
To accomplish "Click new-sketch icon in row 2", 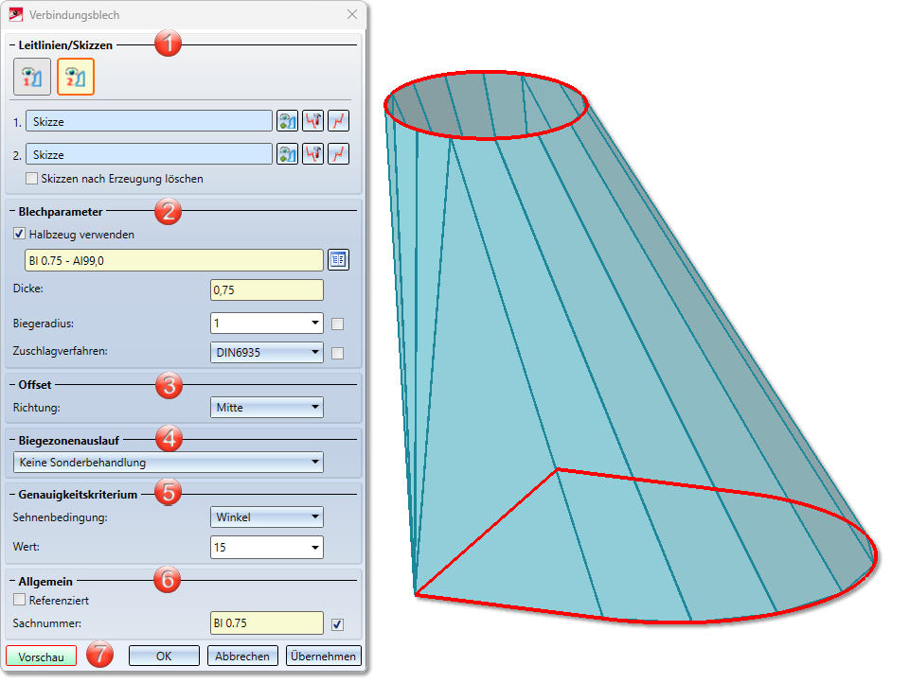I will click(x=339, y=154).
